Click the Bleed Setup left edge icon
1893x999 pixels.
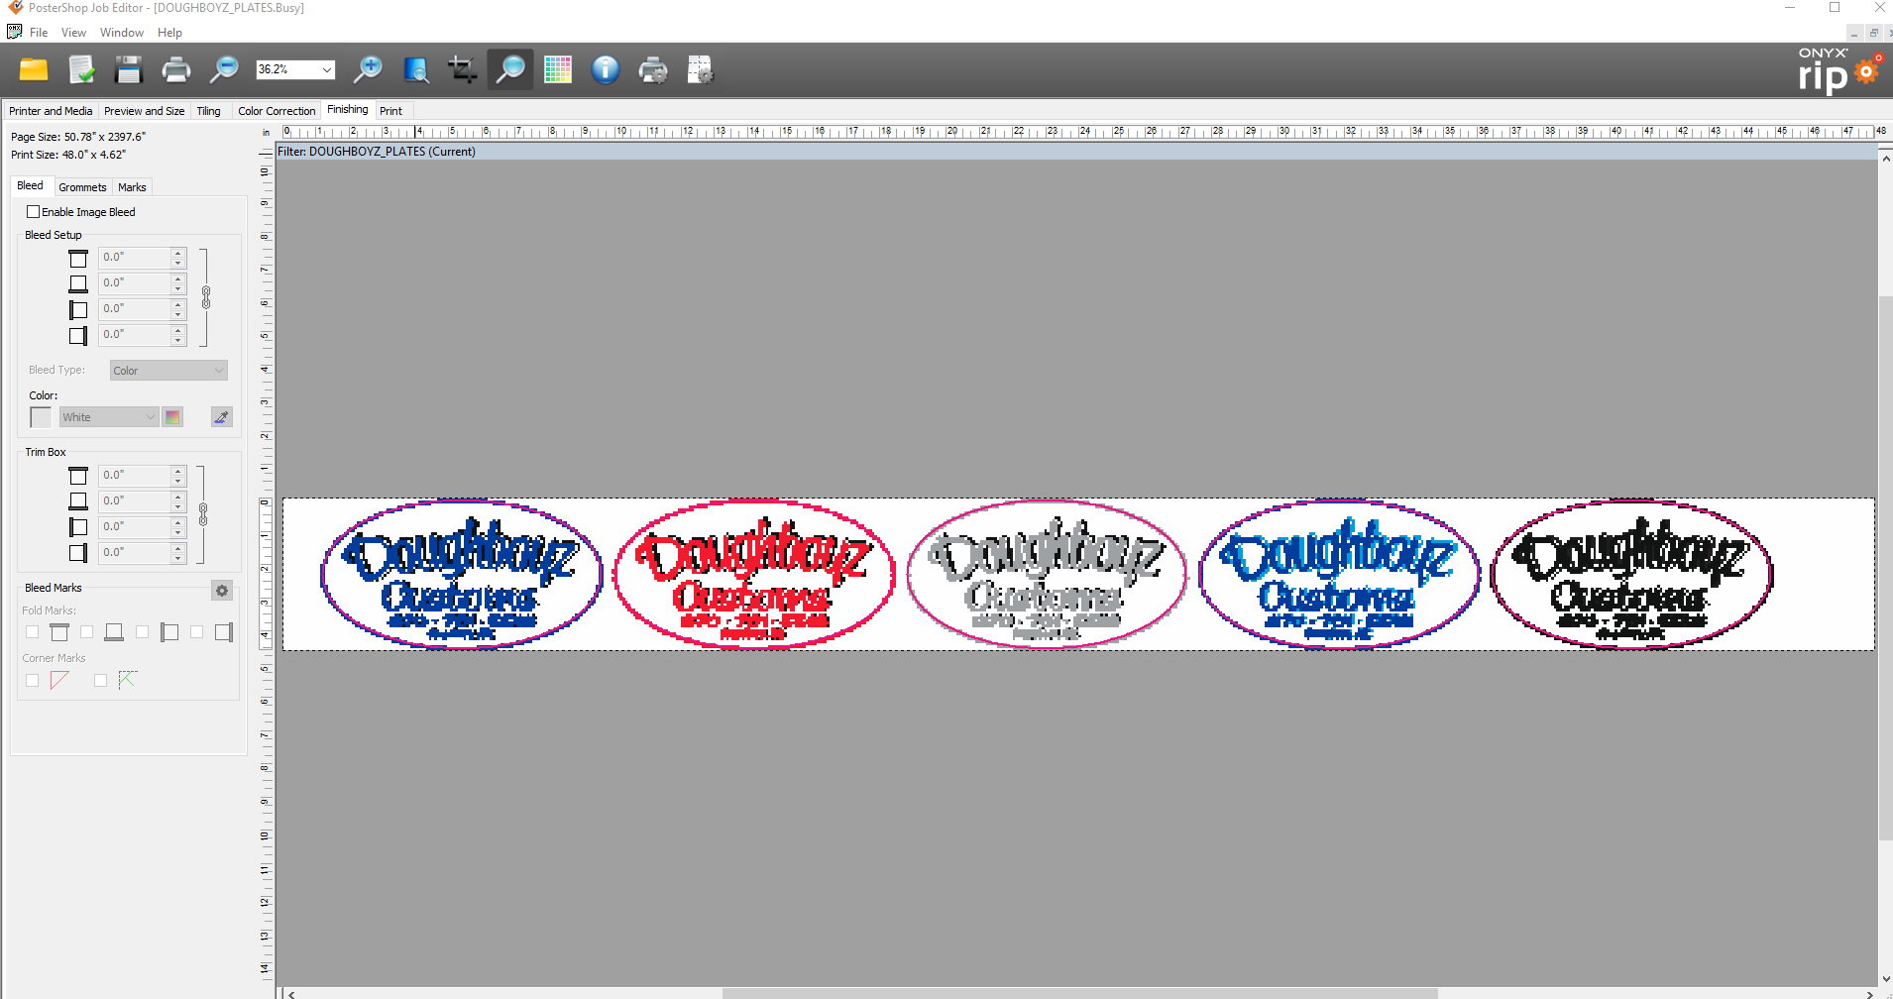(78, 310)
